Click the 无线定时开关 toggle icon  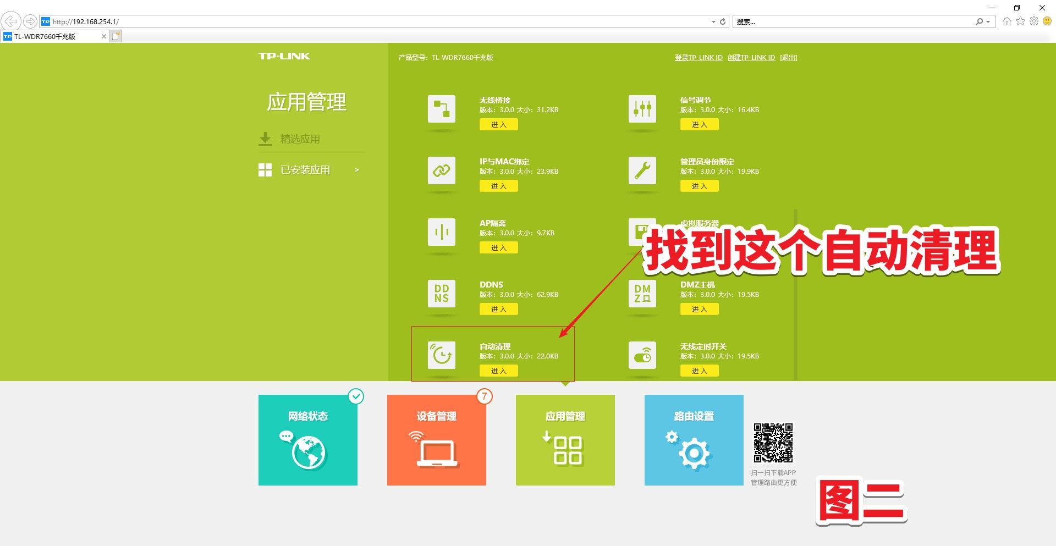[x=642, y=355]
